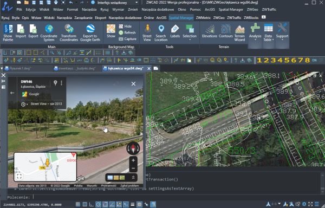Zoom in Street View with plus button
This screenshot has width=325, height=208.
pyautogui.click(x=133, y=160)
